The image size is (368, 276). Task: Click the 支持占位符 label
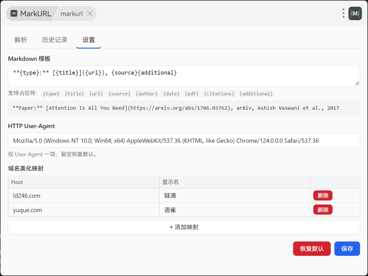22,93
